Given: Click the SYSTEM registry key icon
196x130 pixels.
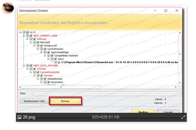Looking at the screenshot, I should pyautogui.click(x=34, y=69).
